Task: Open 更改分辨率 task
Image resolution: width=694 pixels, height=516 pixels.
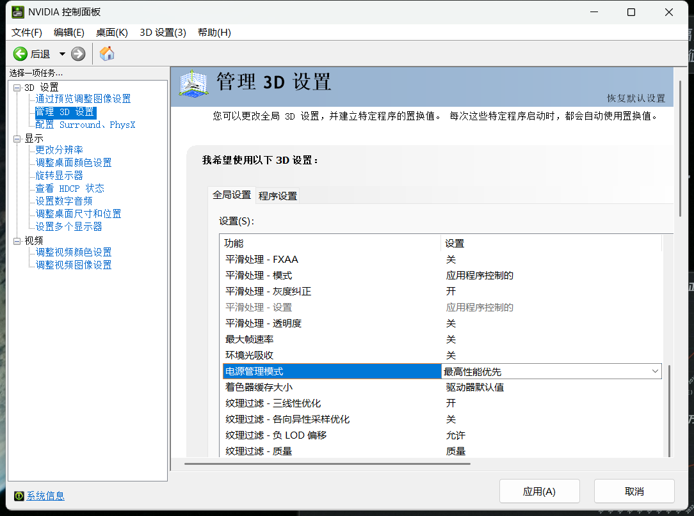Action: click(x=59, y=150)
